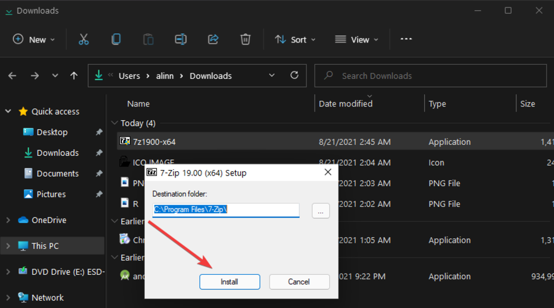The height and width of the screenshot is (308, 554).
Task: Click the browse (...) destination folder button
Action: click(x=321, y=210)
